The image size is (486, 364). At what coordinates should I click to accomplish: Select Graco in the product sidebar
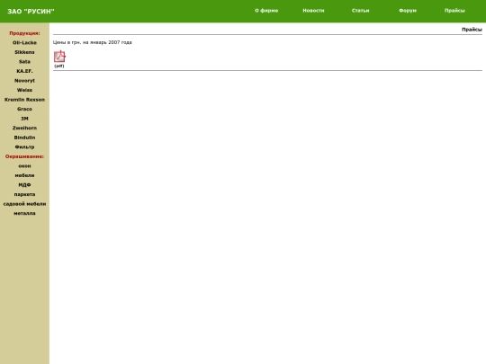[24, 109]
